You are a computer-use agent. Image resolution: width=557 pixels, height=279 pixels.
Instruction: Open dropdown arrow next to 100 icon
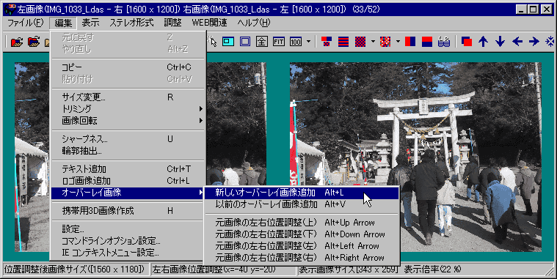tap(308, 42)
